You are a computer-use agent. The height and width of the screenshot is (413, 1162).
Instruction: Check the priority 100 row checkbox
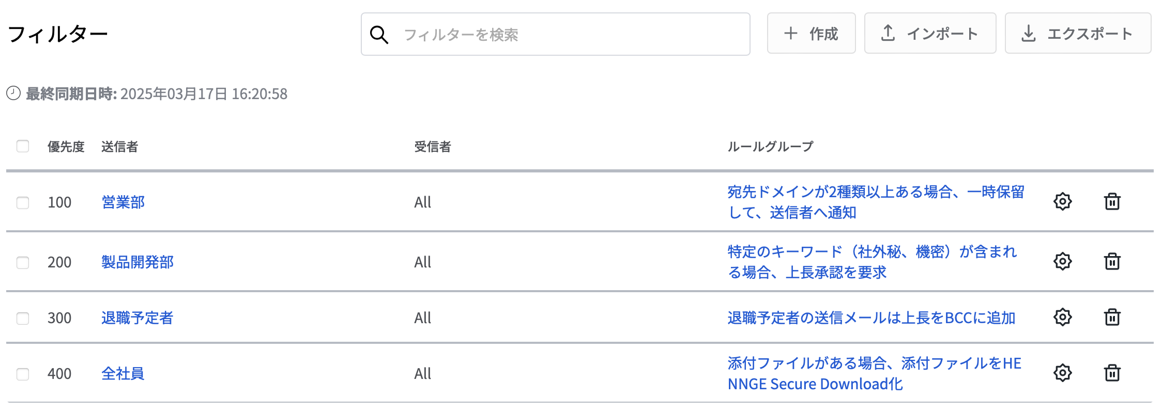click(23, 202)
